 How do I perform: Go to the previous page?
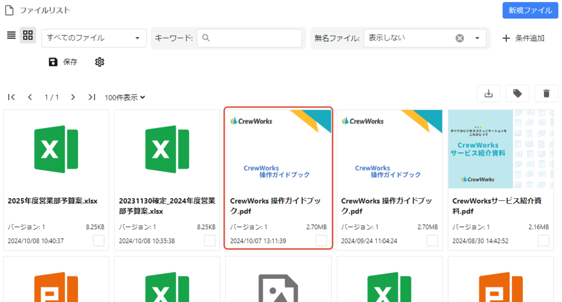pyautogui.click(x=30, y=97)
